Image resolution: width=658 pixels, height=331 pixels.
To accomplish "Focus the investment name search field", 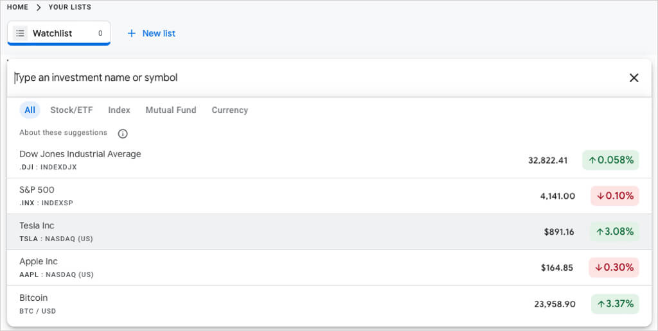I will click(x=315, y=78).
